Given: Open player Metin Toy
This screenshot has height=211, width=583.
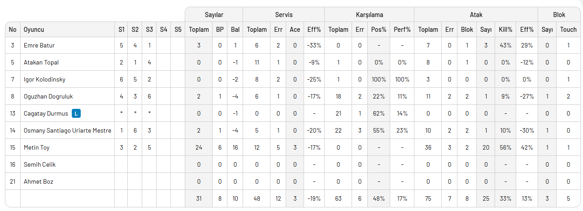Looking at the screenshot, I should pos(37,148).
